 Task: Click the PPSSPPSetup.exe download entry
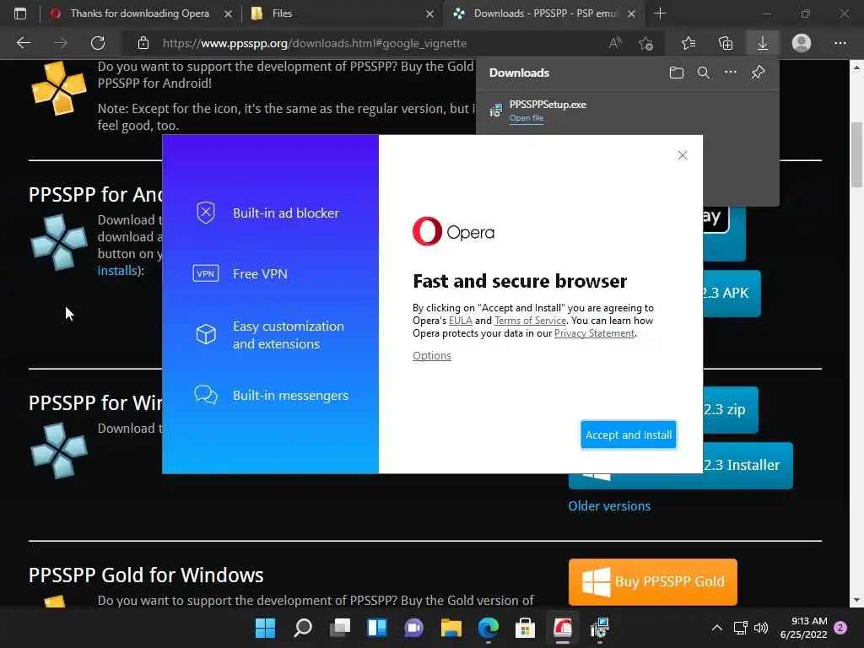click(x=627, y=111)
